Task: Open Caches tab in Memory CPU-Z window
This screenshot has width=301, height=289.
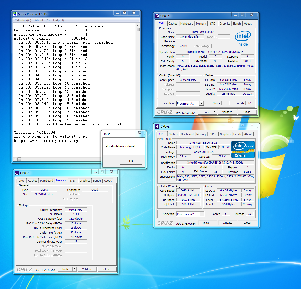Action: [x=33, y=181]
